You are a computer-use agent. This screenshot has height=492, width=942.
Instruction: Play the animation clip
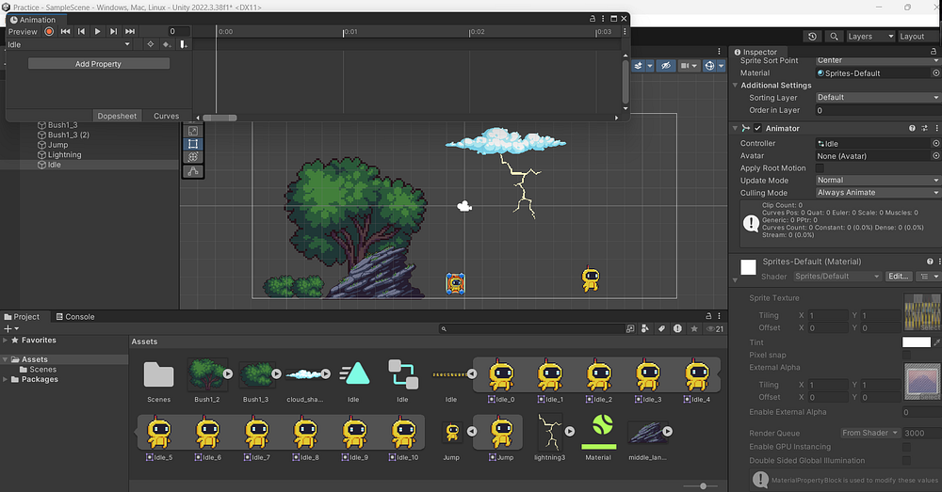coord(97,32)
